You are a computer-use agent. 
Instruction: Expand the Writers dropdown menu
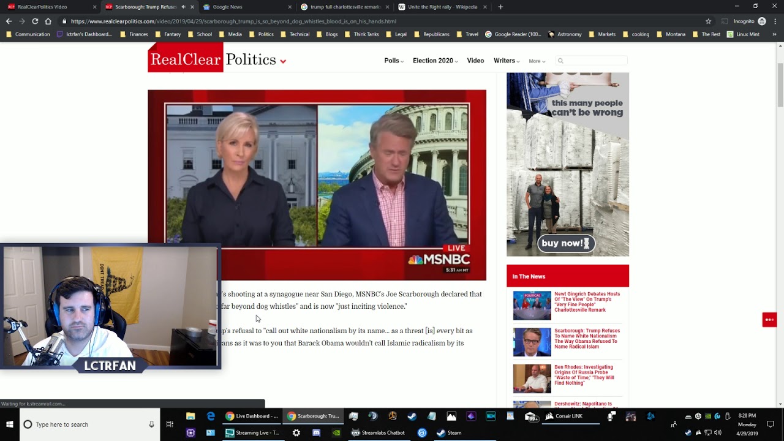pos(507,61)
